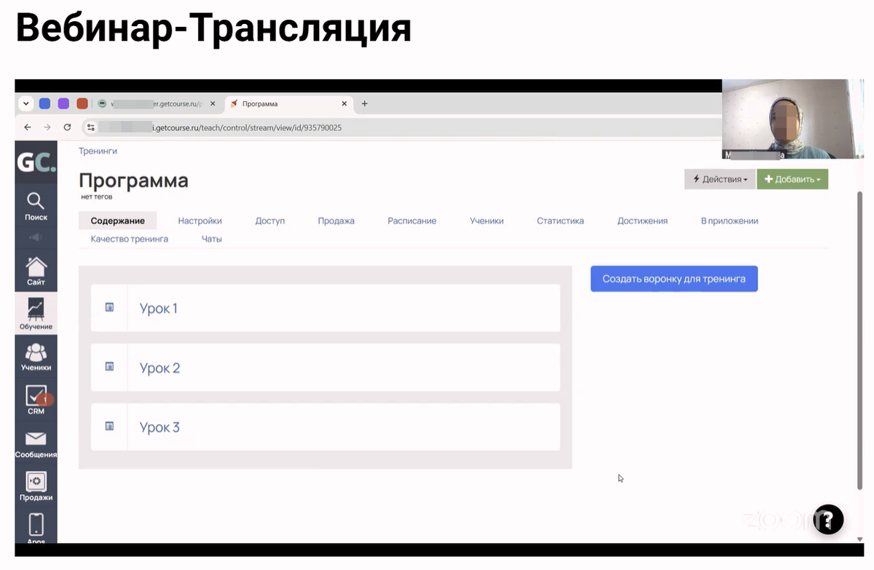The width and height of the screenshot is (874, 570).
Task: Close the Программа browser tab
Action: click(x=345, y=104)
